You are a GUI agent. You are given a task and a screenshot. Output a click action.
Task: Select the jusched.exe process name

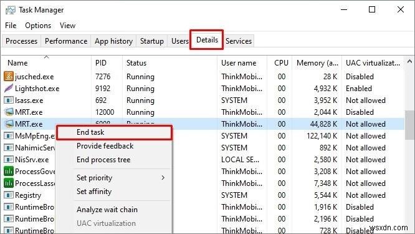click(x=34, y=77)
